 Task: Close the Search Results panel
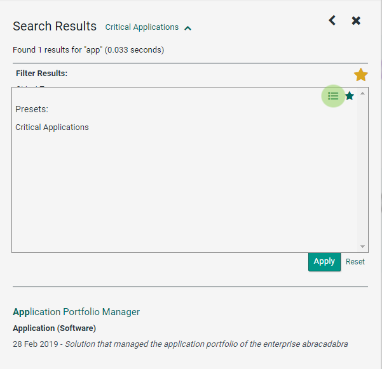pos(356,21)
